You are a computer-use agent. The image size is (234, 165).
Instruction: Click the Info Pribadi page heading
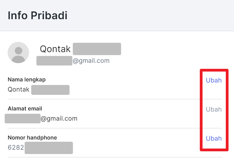click(37, 15)
